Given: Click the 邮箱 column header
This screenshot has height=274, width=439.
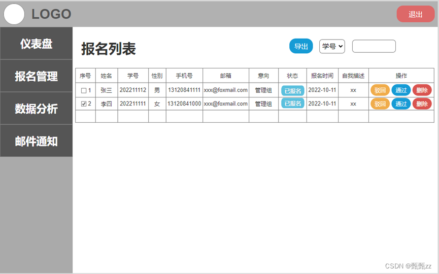Looking at the screenshot, I should pyautogui.click(x=226, y=76).
